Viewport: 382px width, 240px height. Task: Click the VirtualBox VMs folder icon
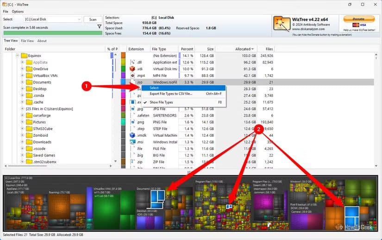tap(29, 75)
